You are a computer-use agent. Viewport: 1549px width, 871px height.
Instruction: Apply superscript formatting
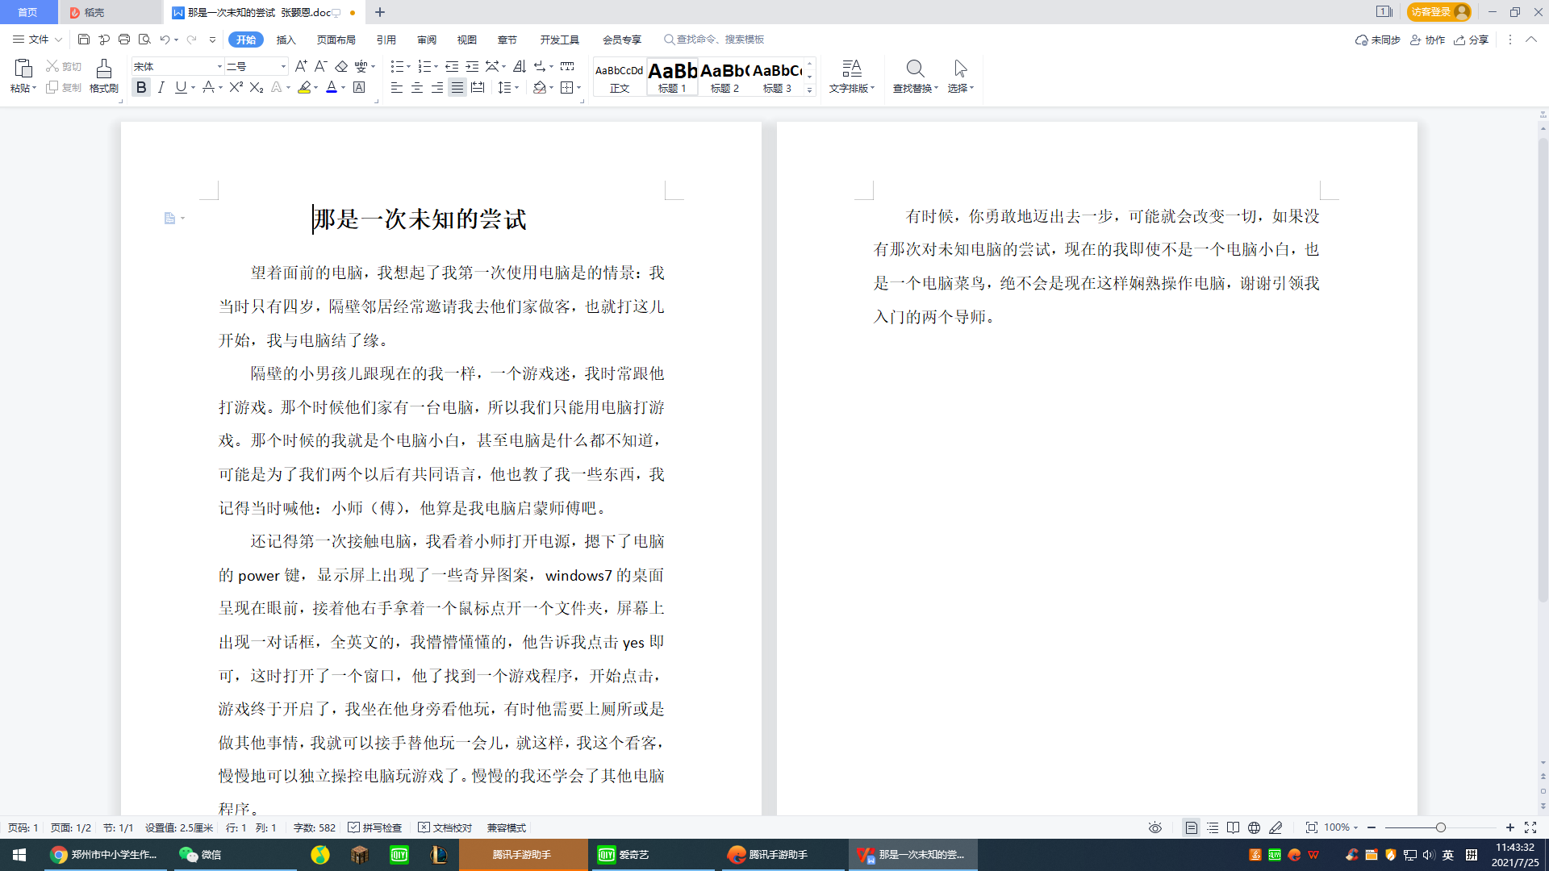[x=235, y=87]
